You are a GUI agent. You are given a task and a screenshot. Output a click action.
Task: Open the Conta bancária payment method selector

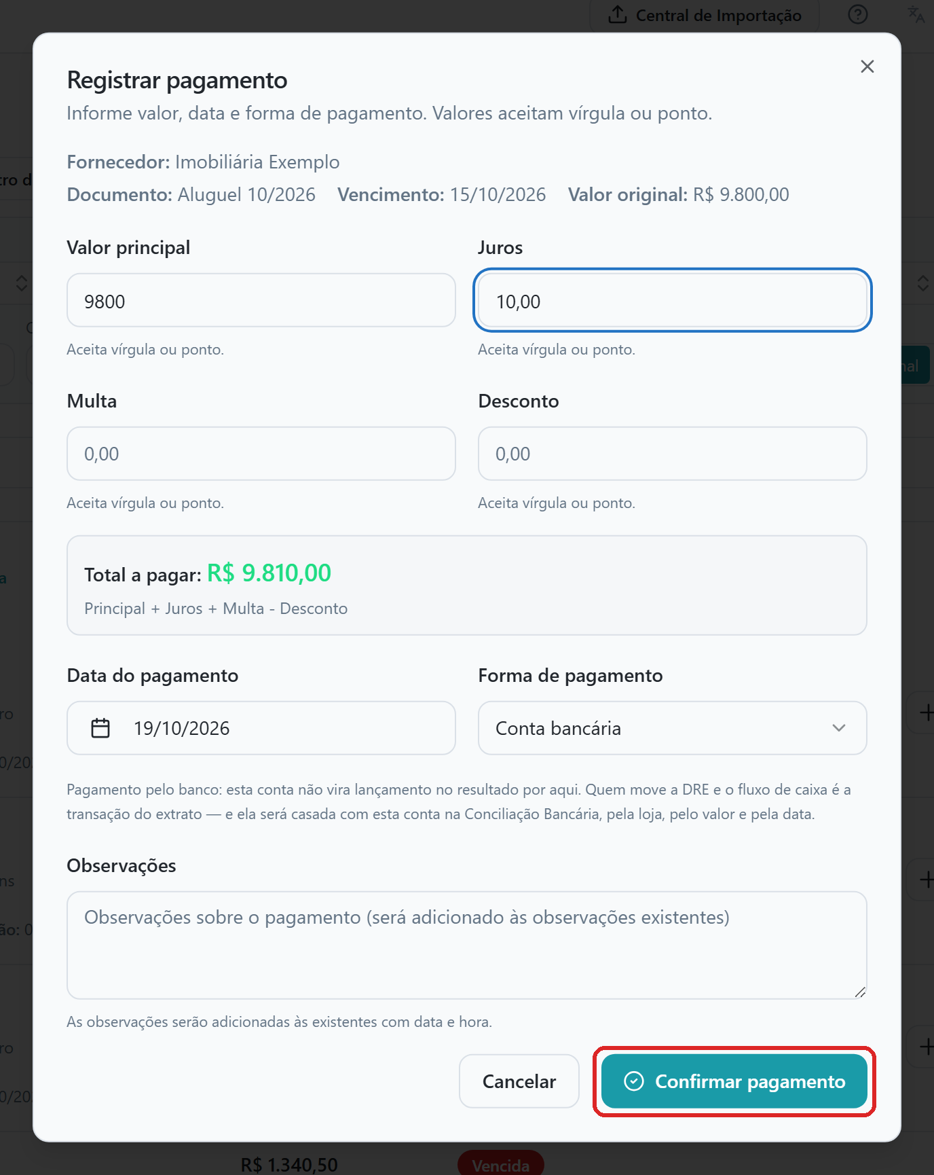672,728
